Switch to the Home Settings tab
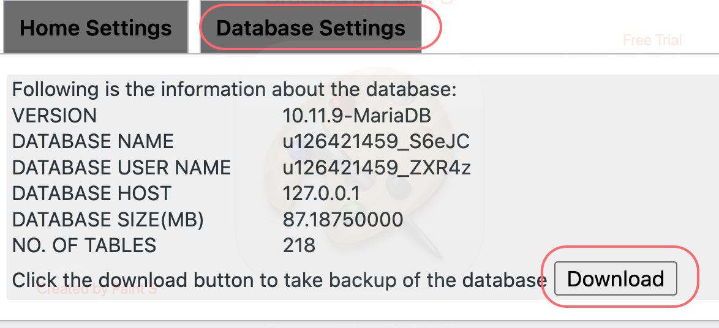This screenshot has width=719, height=328. coord(96,28)
